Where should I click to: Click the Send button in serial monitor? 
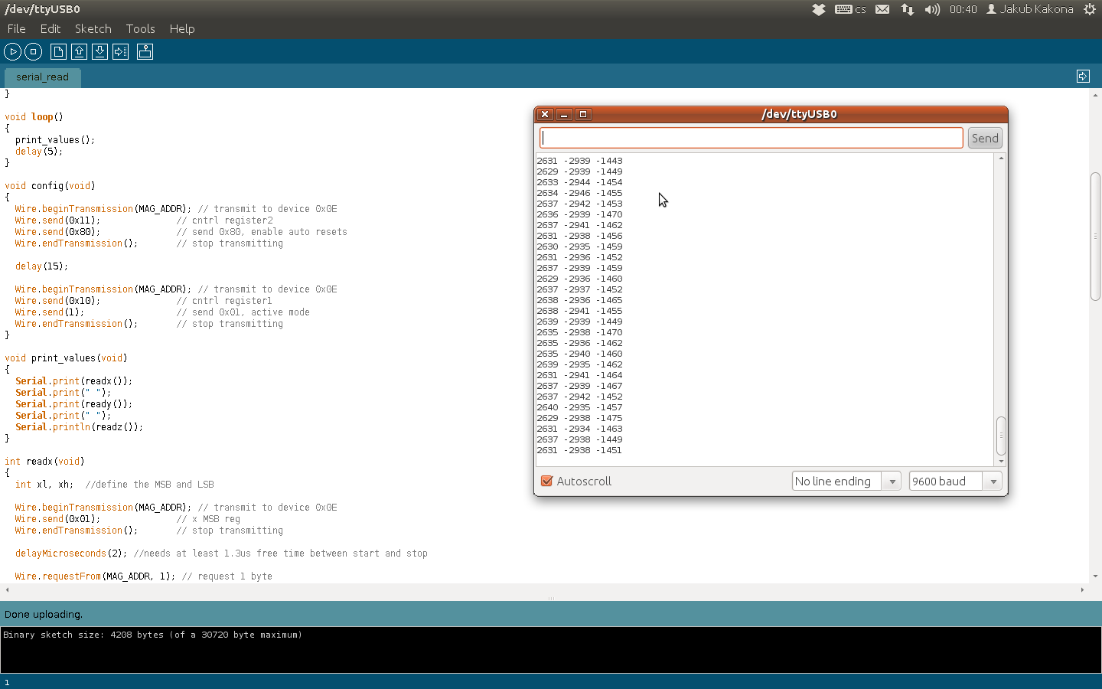(985, 138)
